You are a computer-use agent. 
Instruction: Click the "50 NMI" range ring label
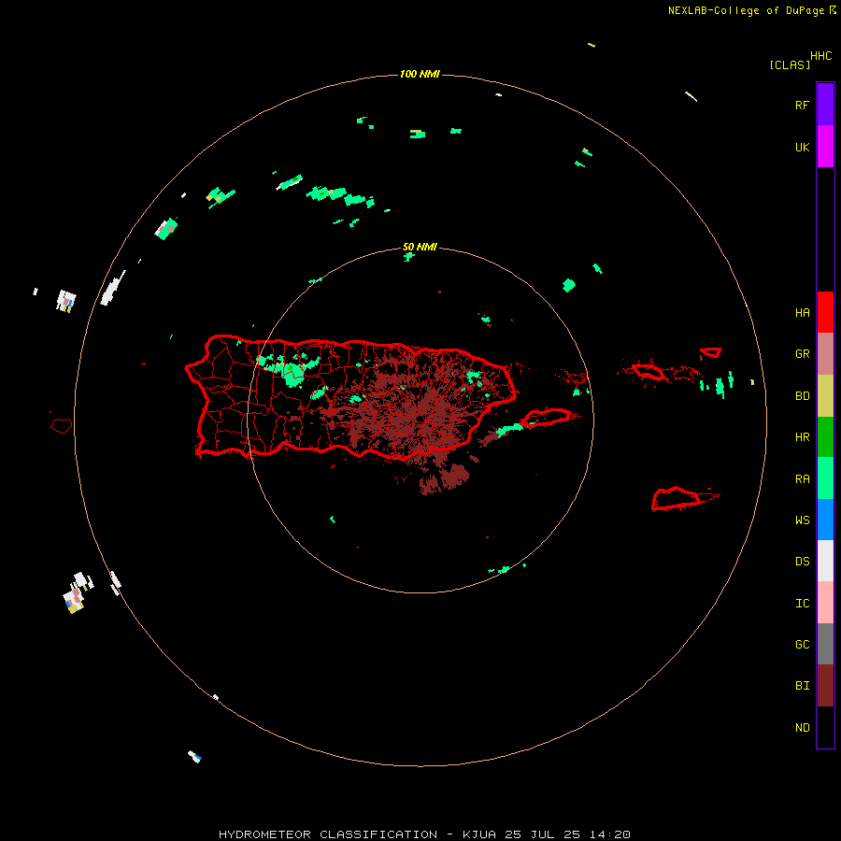tap(420, 248)
